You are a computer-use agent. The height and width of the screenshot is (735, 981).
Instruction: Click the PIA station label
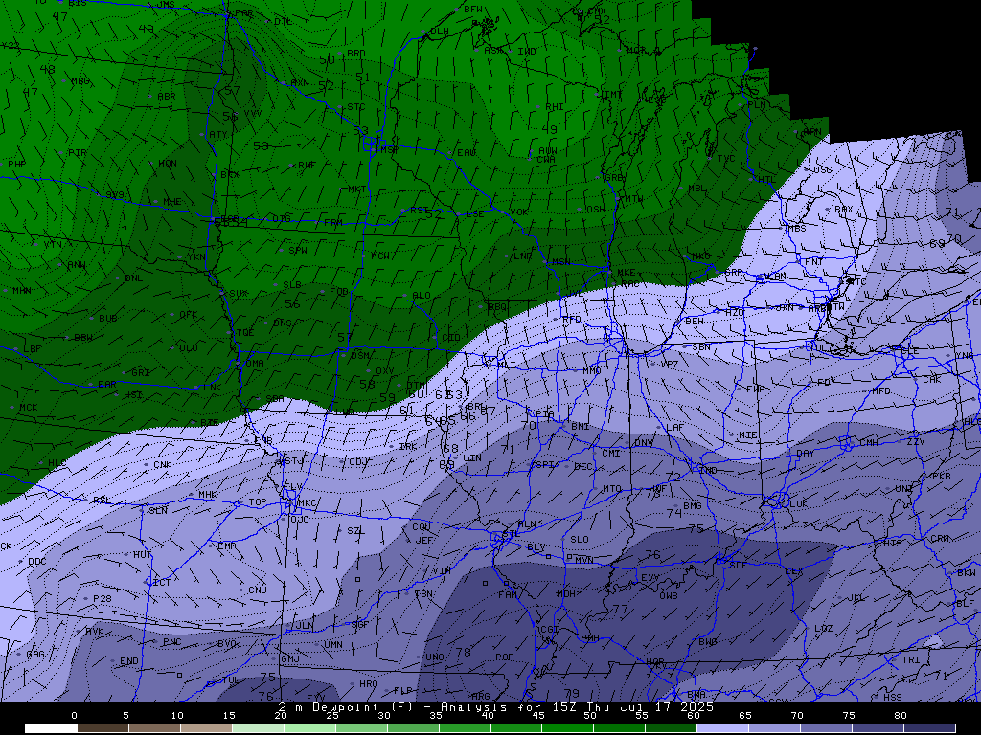(544, 413)
